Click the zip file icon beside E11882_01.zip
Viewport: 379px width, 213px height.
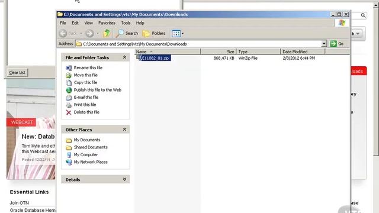point(138,57)
